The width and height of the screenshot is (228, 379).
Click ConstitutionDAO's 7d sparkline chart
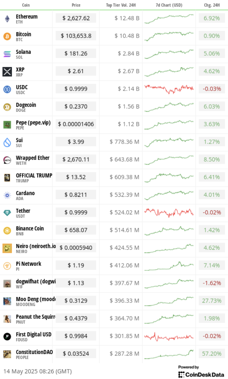point(169,354)
